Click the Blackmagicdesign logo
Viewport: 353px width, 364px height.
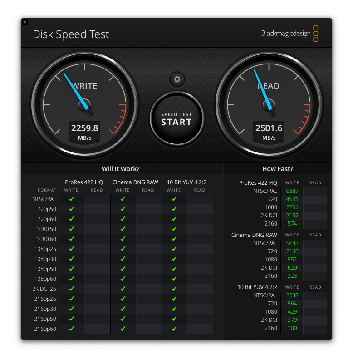click(x=289, y=33)
